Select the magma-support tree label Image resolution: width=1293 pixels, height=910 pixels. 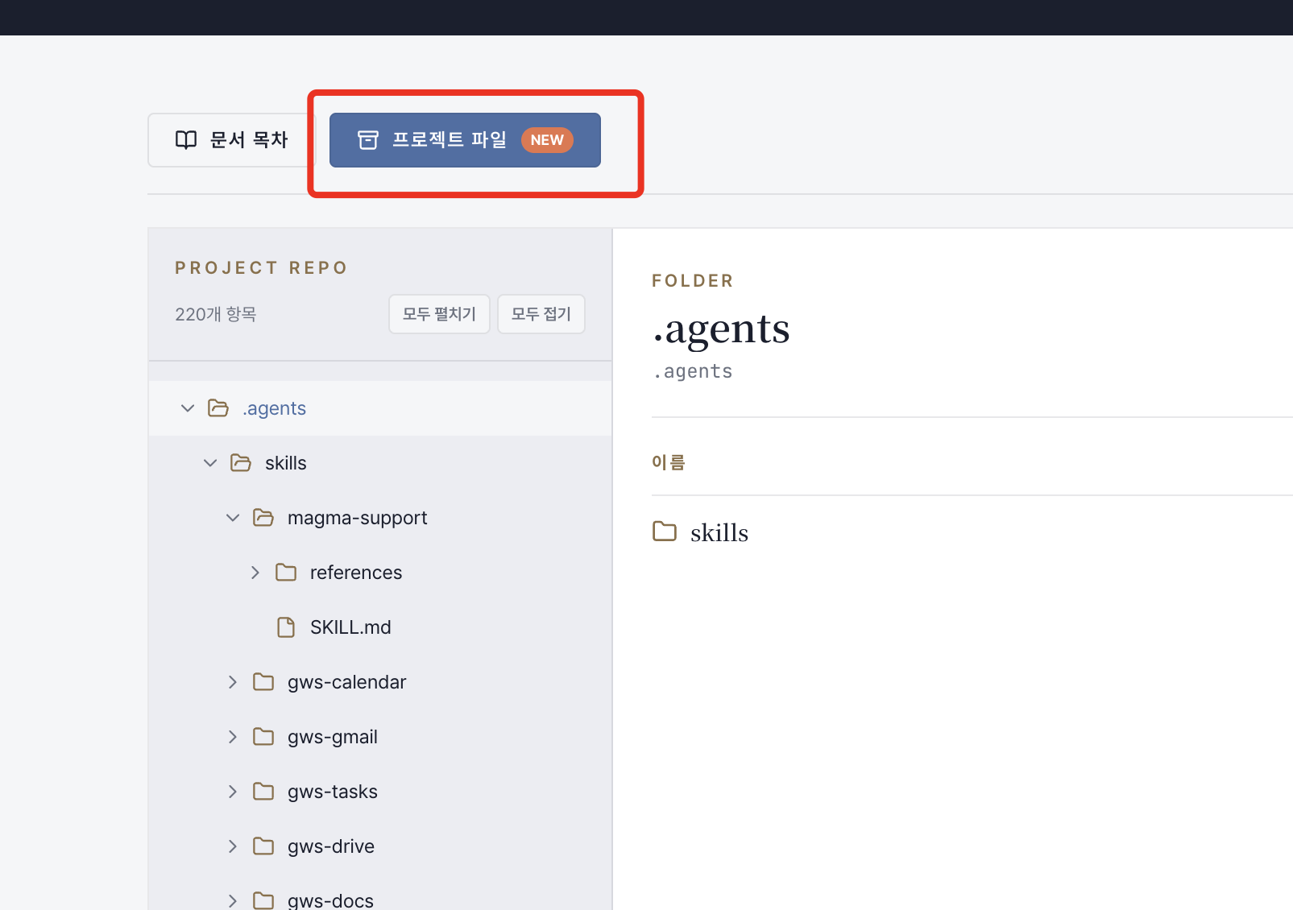[358, 518]
